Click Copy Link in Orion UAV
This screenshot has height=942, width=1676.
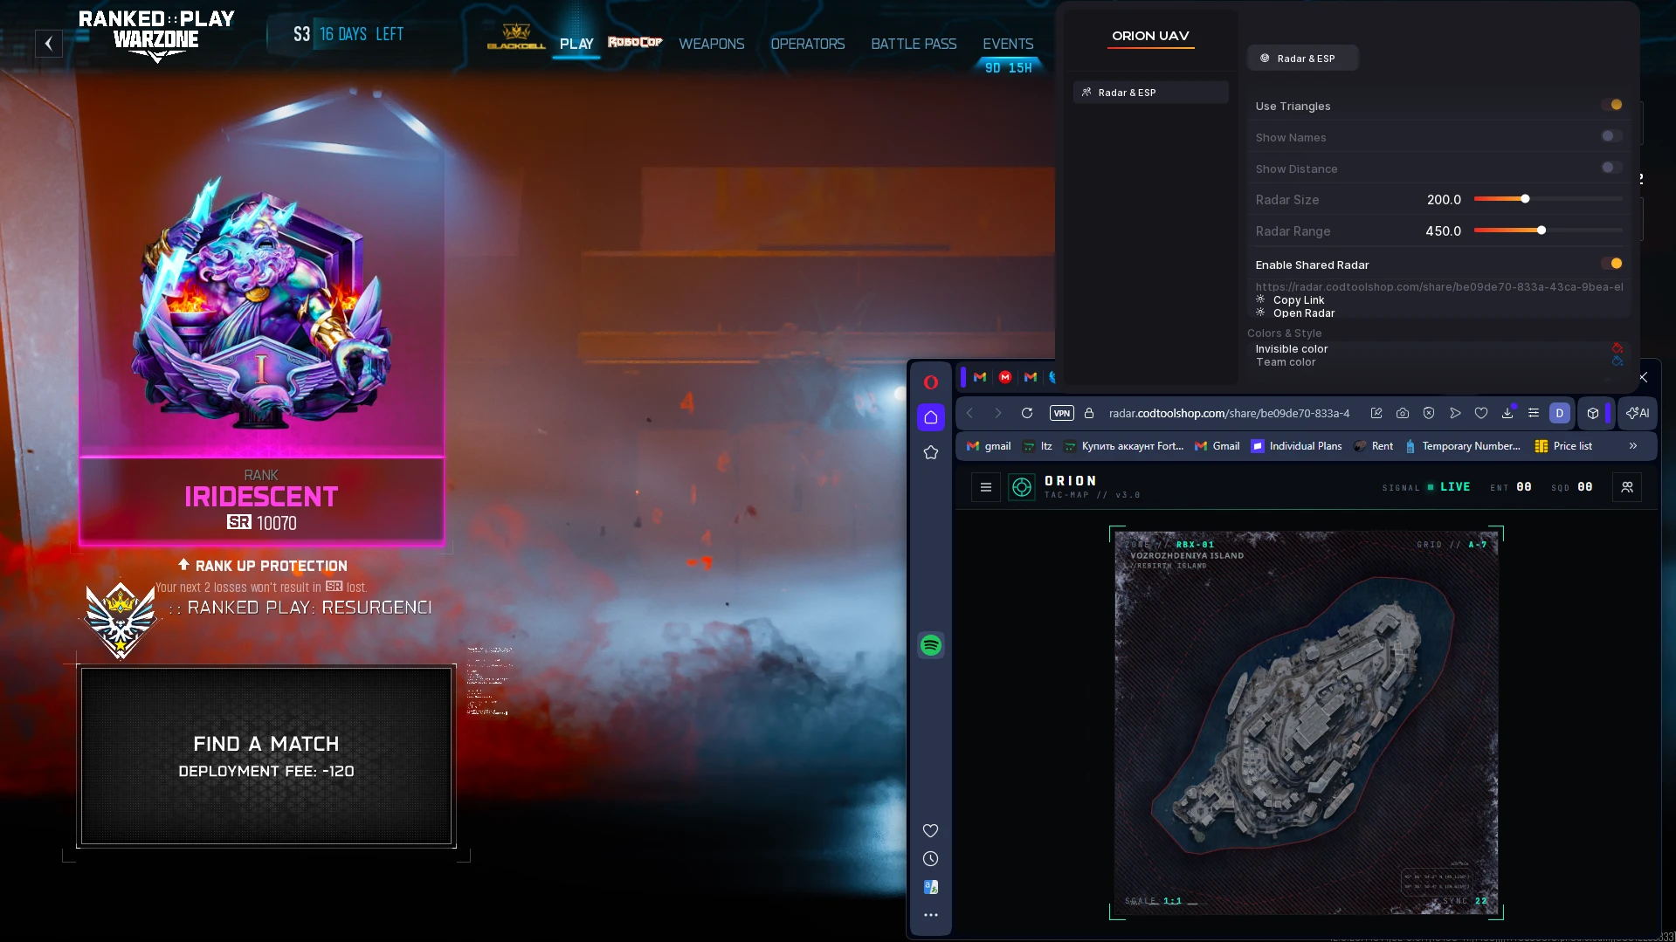point(1299,300)
